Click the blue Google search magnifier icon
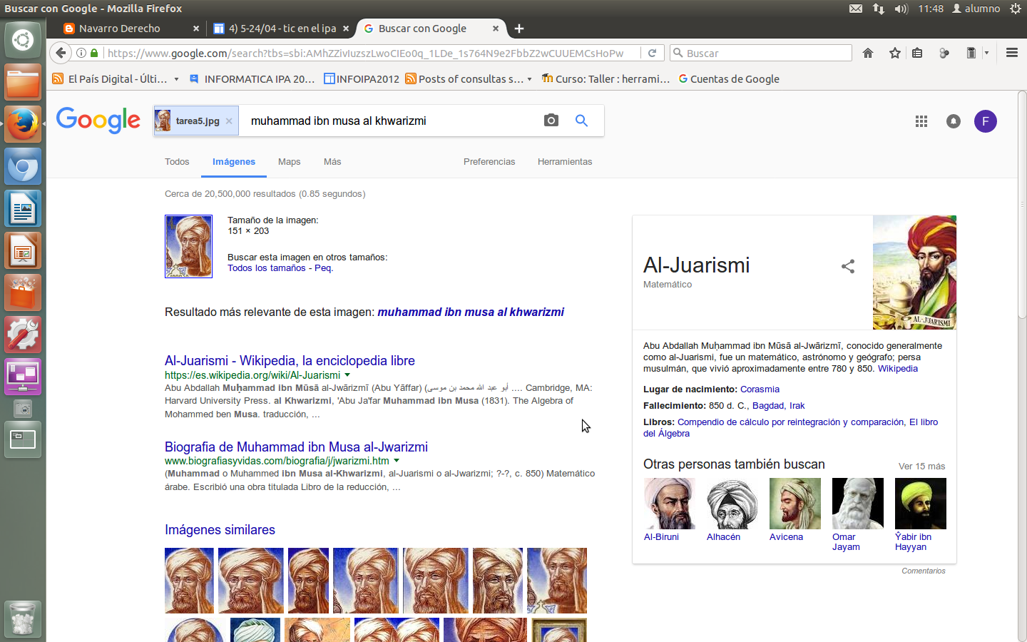Viewport: 1027px width, 642px height. point(582,121)
